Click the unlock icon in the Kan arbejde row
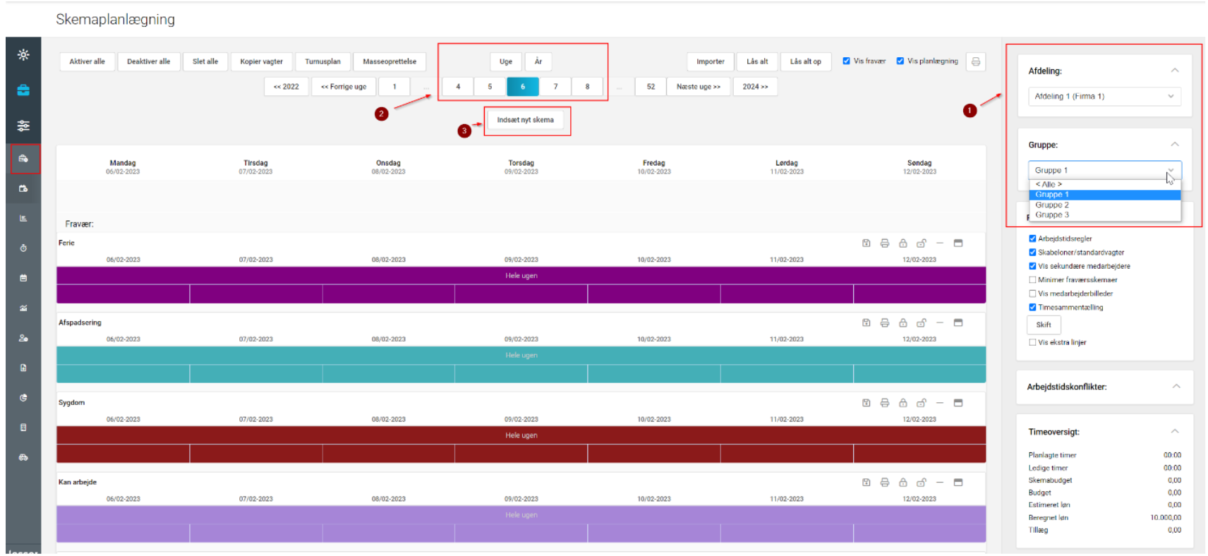The height and width of the screenshot is (556, 1208). pyautogui.click(x=921, y=483)
